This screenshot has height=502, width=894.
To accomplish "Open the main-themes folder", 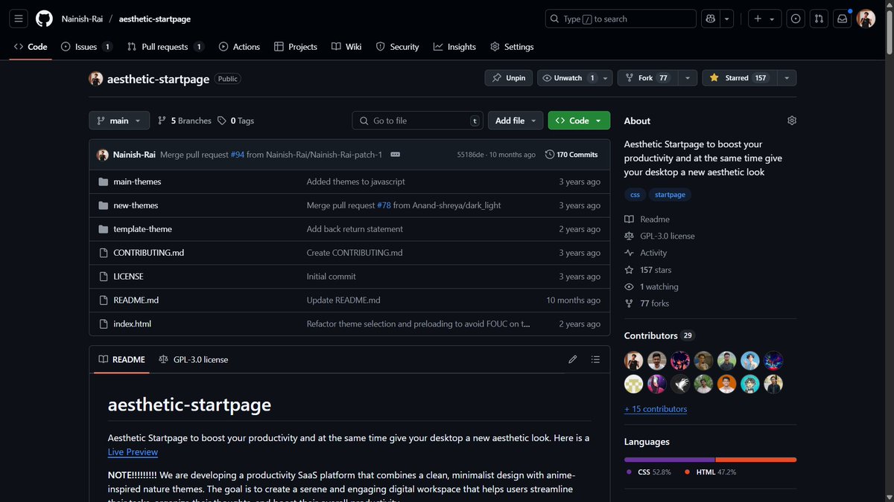I will 137,181.
